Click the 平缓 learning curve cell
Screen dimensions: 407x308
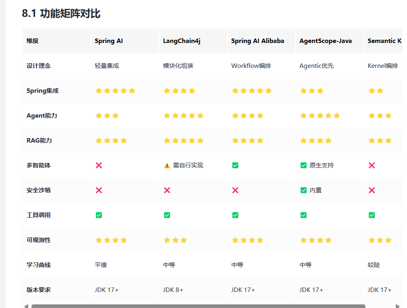(x=101, y=265)
